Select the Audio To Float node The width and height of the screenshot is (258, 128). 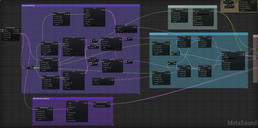click(29, 67)
